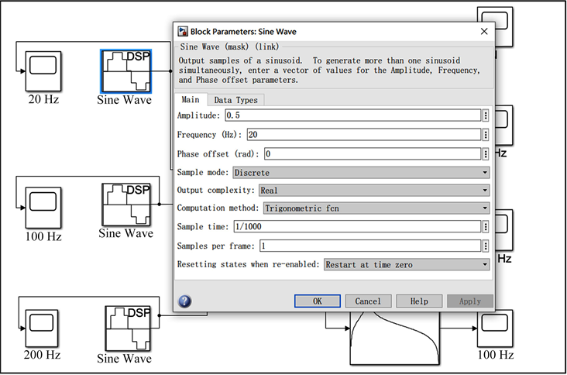Click the middle Sine Wave DSP block
The image size is (567, 375).
pos(126,204)
